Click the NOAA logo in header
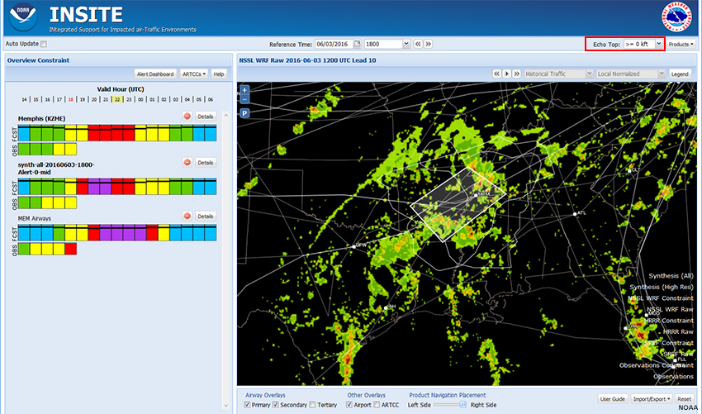Image resolution: width=702 pixels, height=414 pixels. coord(24,17)
